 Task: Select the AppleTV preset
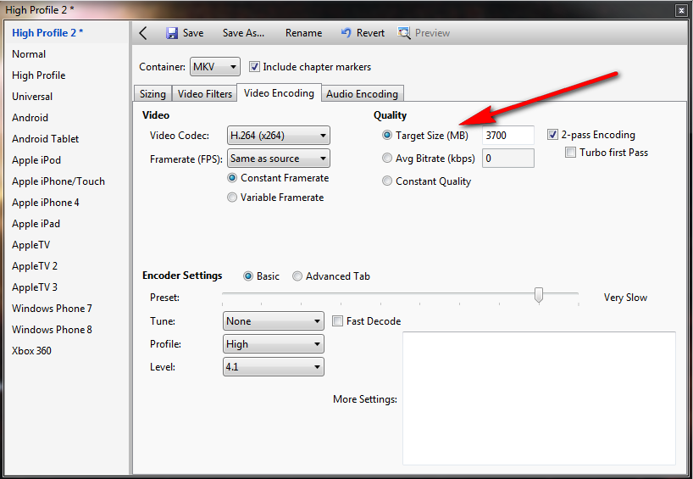[x=31, y=245]
